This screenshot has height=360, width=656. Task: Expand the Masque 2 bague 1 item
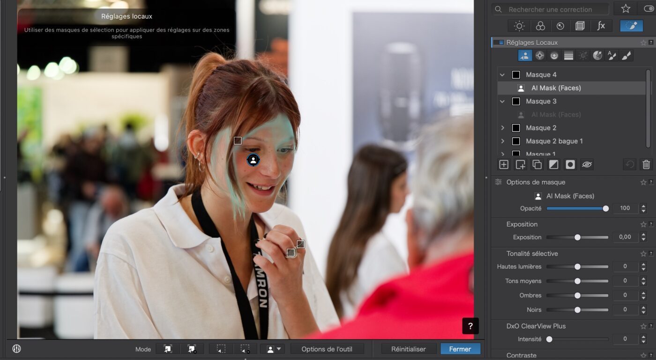coord(502,141)
